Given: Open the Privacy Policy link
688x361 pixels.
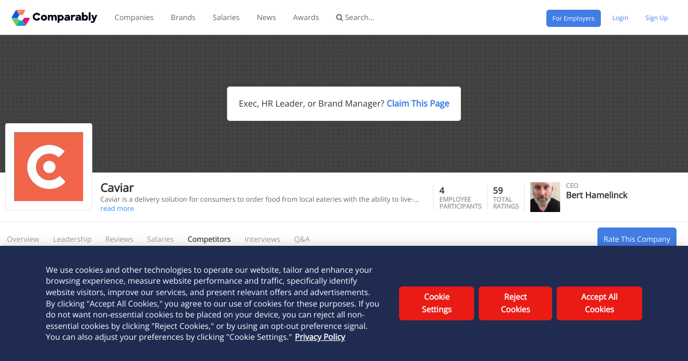Looking at the screenshot, I should 320,337.
